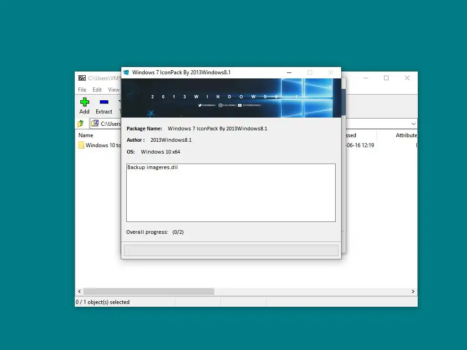Select the Windows 10 folder in file list

tap(100, 145)
